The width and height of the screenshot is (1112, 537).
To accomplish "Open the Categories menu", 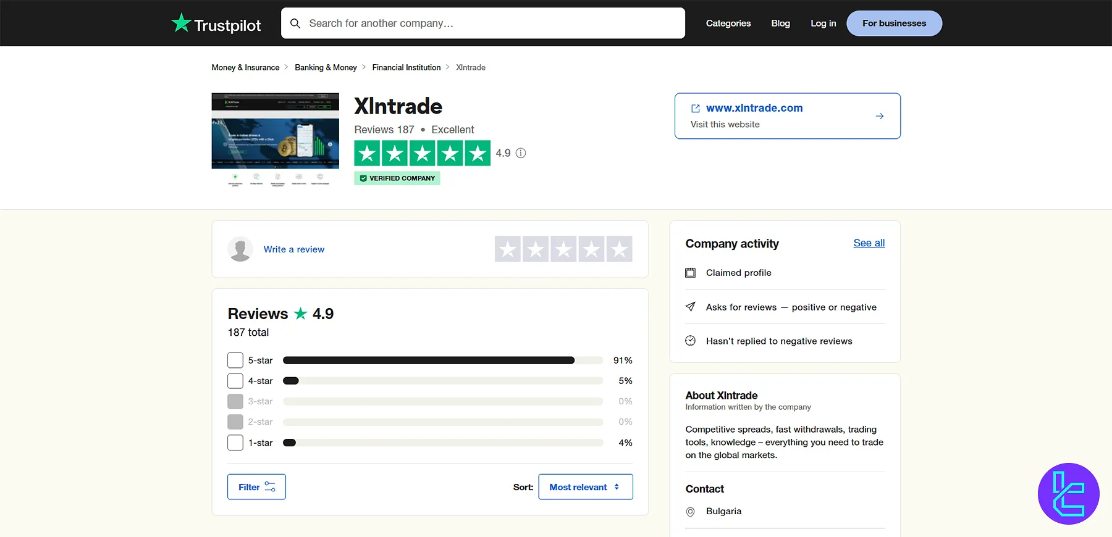I will [728, 23].
